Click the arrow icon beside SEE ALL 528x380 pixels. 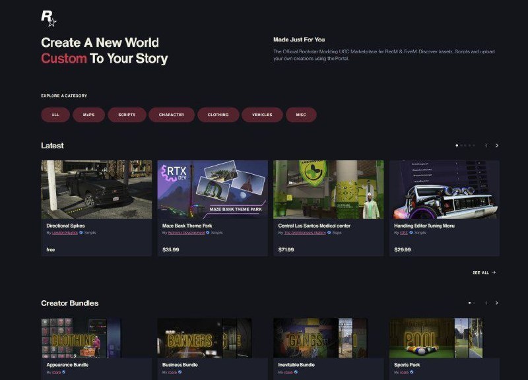(494, 272)
